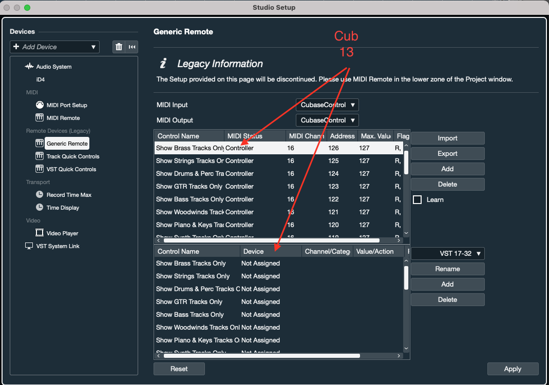Click the trash icon to remove device
Screen dimensions: 549x385
[x=119, y=47]
